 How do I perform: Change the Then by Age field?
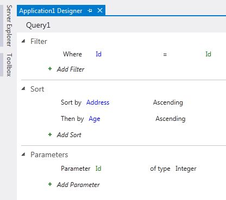[x=95, y=119]
